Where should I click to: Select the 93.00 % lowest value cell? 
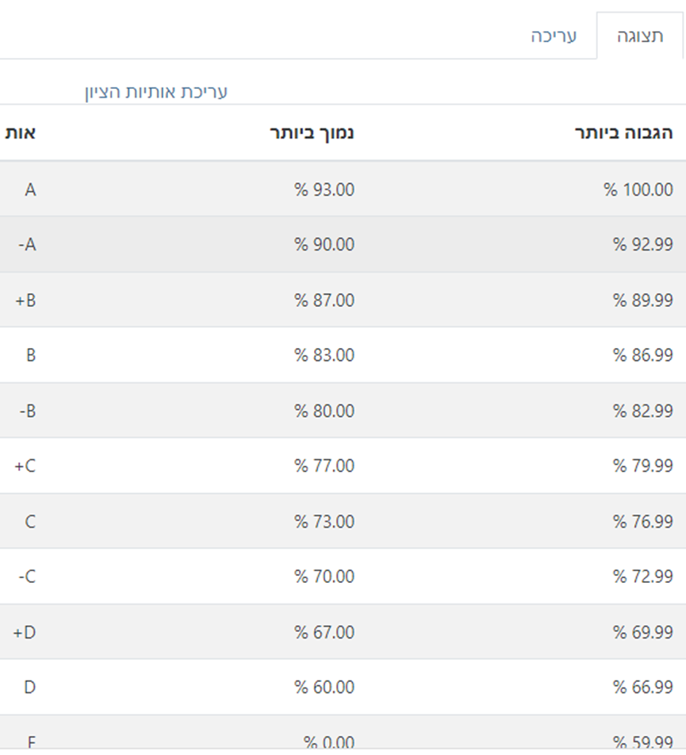click(x=324, y=190)
